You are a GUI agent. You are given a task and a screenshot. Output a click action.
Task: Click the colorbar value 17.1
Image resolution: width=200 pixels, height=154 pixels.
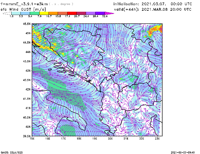(x=67, y=16)
